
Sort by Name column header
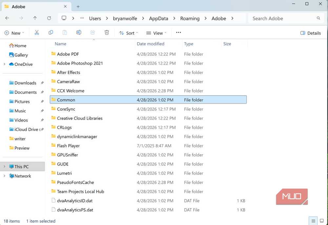point(60,44)
